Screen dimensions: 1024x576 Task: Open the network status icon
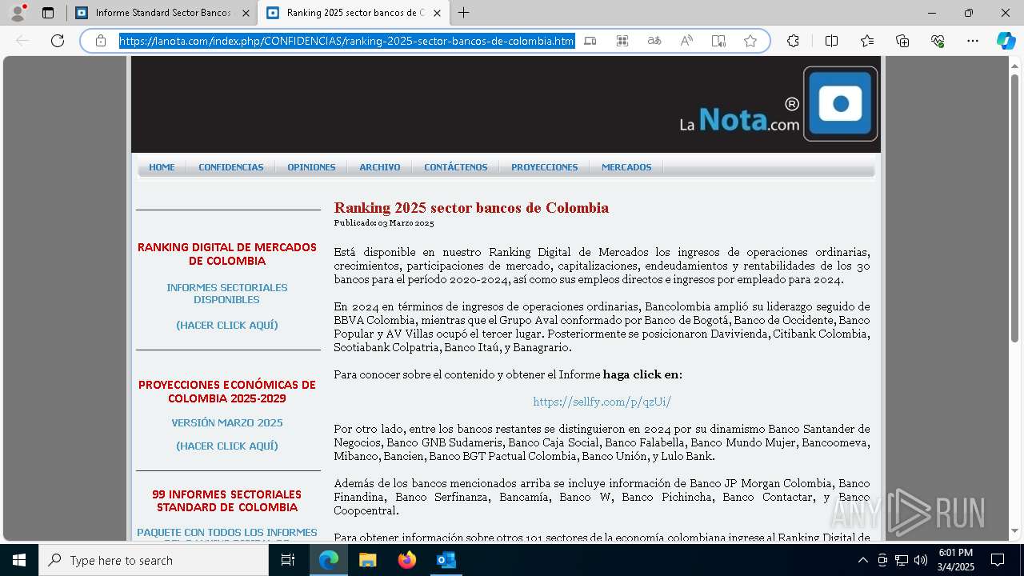[x=901, y=560]
